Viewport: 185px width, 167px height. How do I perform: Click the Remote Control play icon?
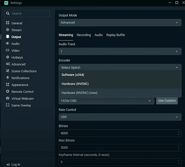tap(8, 92)
